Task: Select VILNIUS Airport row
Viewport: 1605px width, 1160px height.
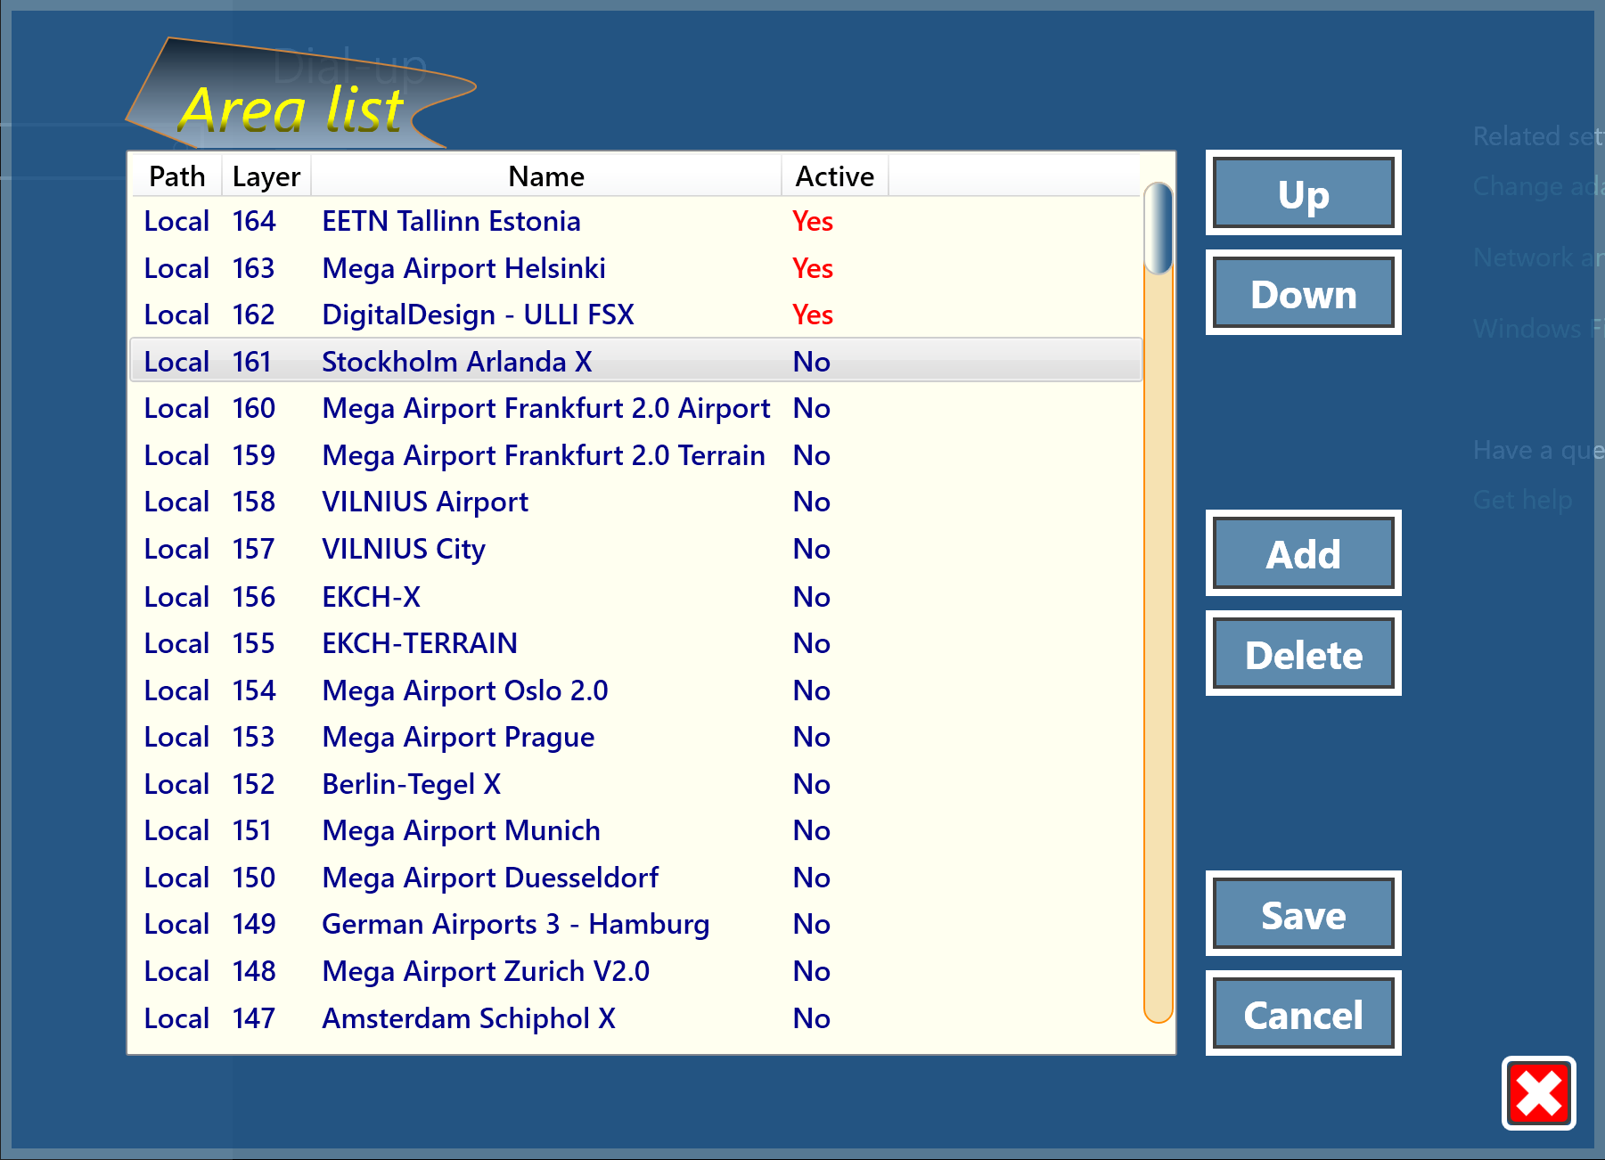Action: point(636,502)
